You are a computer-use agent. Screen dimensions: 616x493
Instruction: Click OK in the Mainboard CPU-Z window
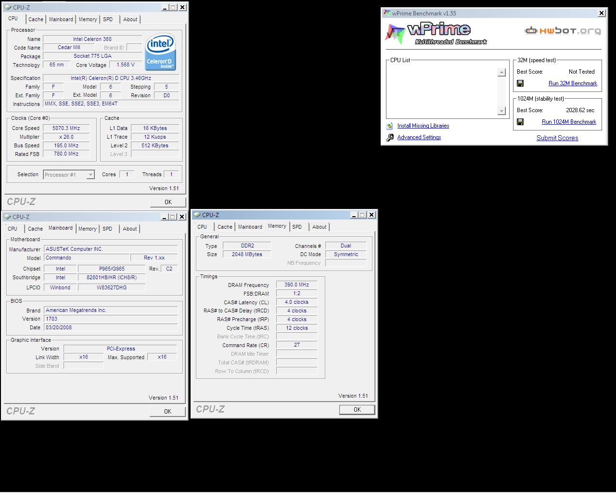click(167, 412)
